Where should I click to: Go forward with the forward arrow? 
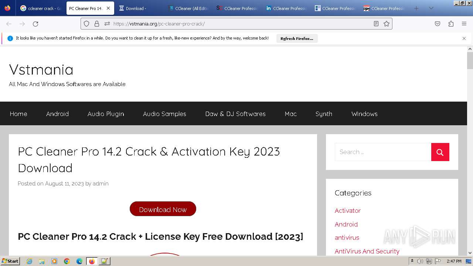[22, 24]
